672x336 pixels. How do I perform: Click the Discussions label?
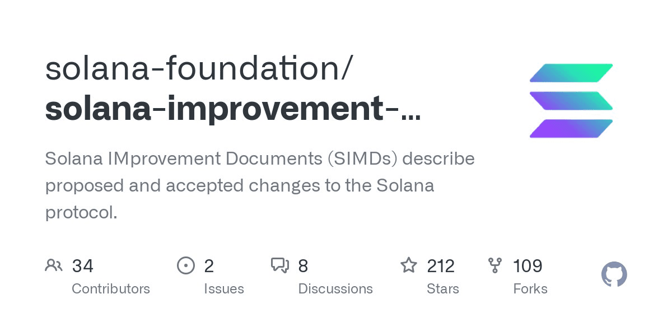tap(335, 289)
